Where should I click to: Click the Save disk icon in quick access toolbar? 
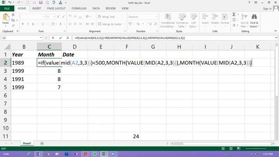click(41, 3)
